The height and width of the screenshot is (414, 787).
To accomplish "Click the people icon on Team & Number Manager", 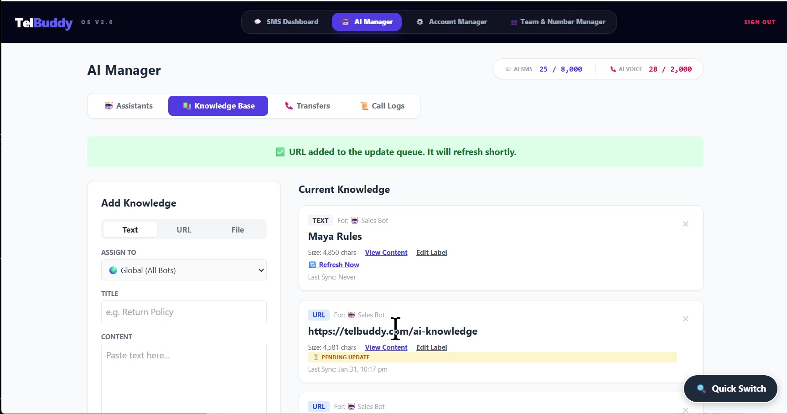I will point(514,22).
